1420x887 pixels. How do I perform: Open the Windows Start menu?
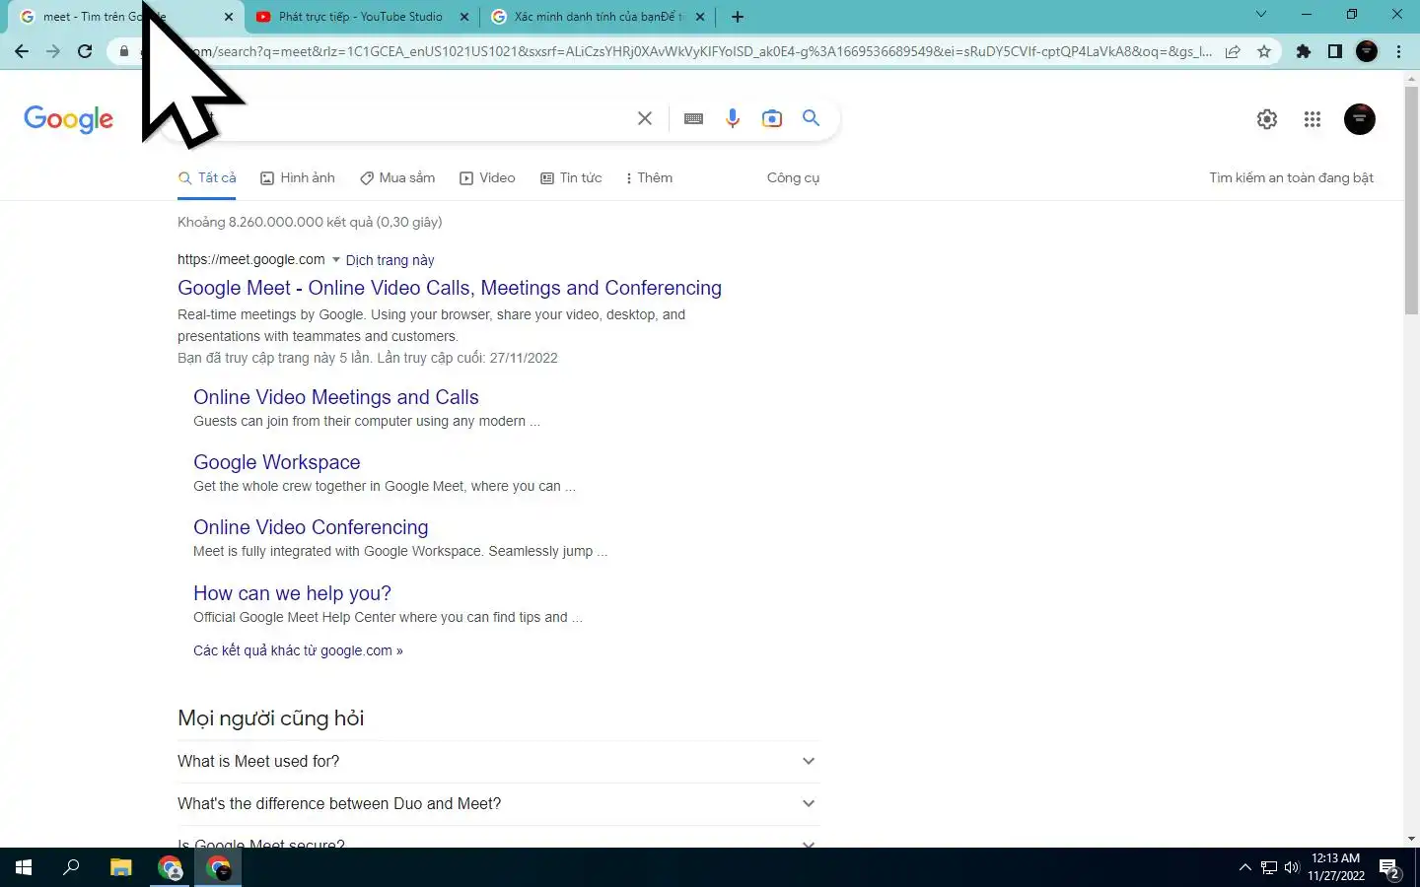point(24,867)
